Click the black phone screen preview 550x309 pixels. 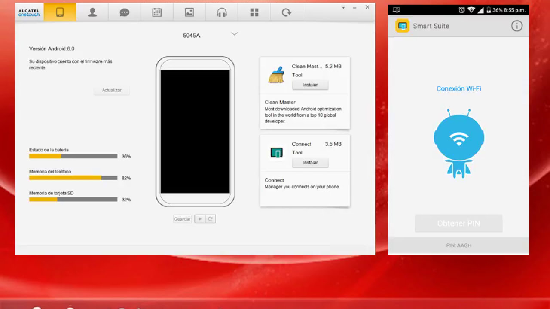tap(195, 132)
